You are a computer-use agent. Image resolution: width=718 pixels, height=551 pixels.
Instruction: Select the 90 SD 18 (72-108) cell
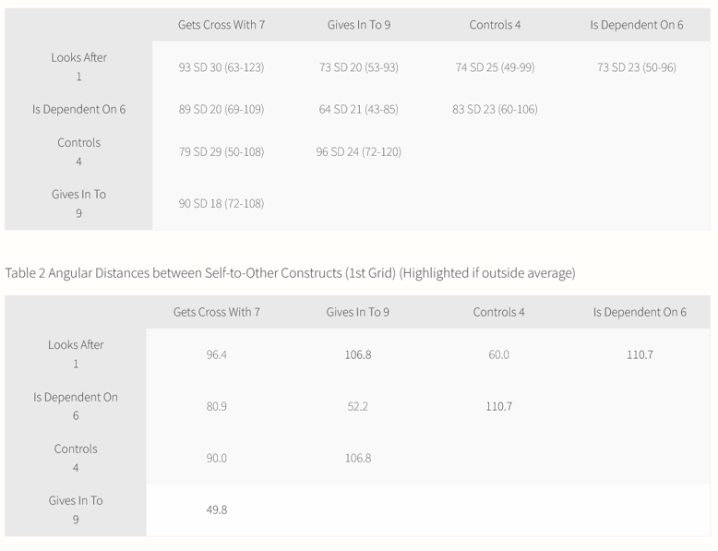[221, 203]
